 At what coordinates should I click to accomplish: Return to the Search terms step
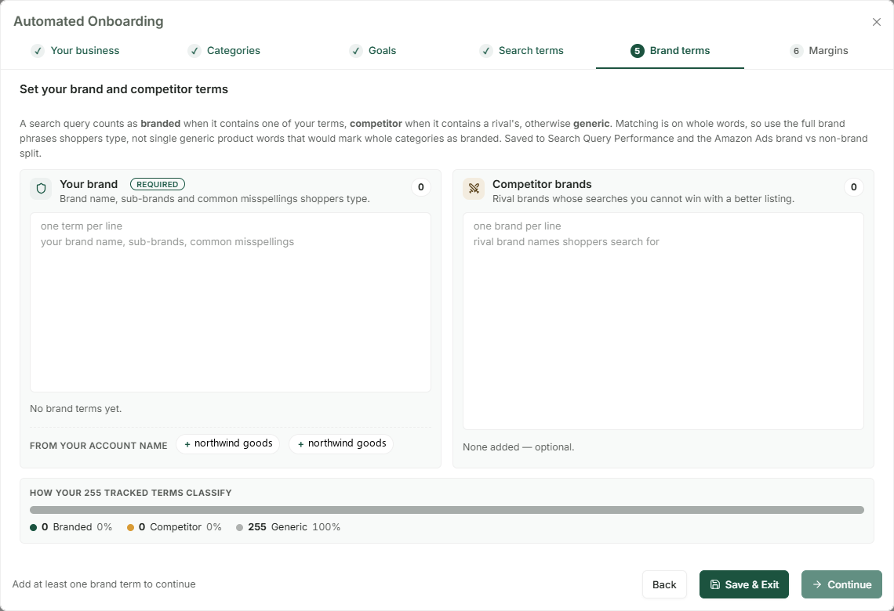point(521,51)
